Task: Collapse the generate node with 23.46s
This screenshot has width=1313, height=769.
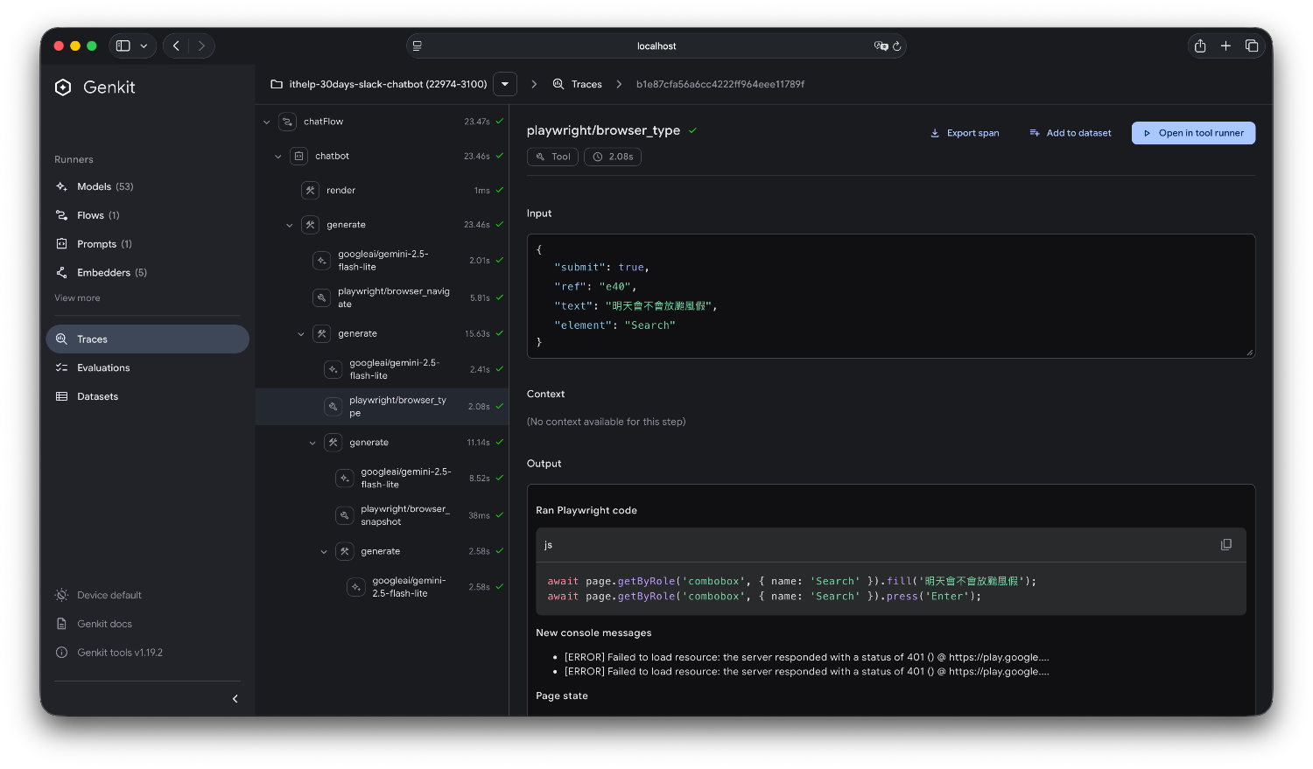Action: (x=290, y=226)
